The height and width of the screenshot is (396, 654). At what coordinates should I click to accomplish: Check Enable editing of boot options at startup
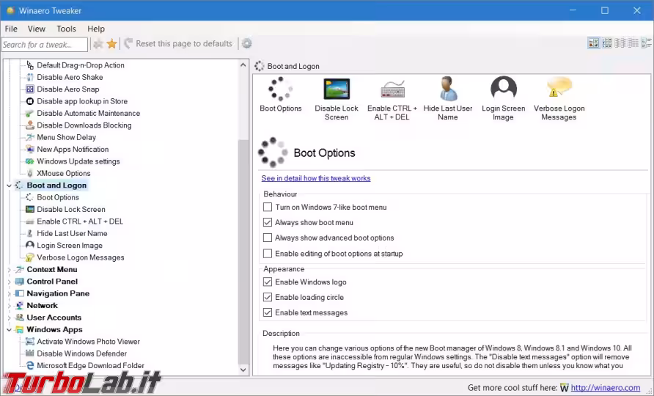point(268,253)
